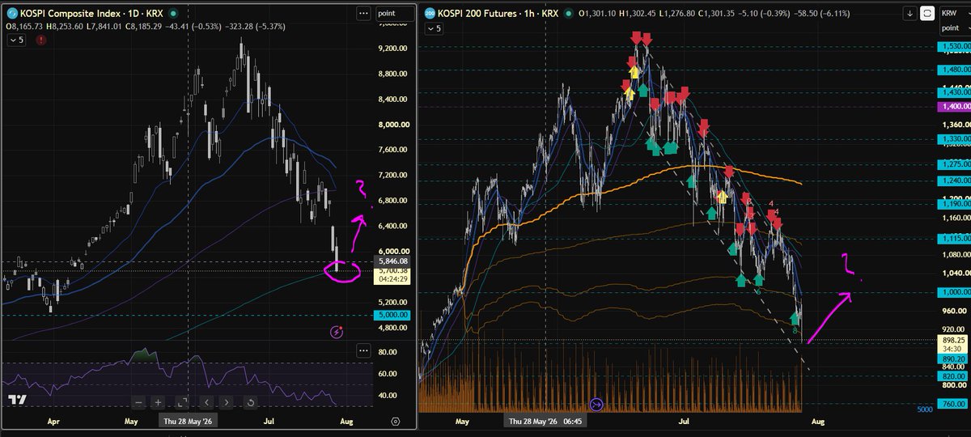Click the 890.20 price line label
This screenshot has height=437, width=971.
pyautogui.click(x=953, y=358)
